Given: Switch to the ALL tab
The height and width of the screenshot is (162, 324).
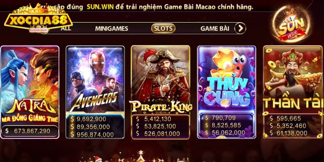Looking at the screenshot, I should coord(66,28).
